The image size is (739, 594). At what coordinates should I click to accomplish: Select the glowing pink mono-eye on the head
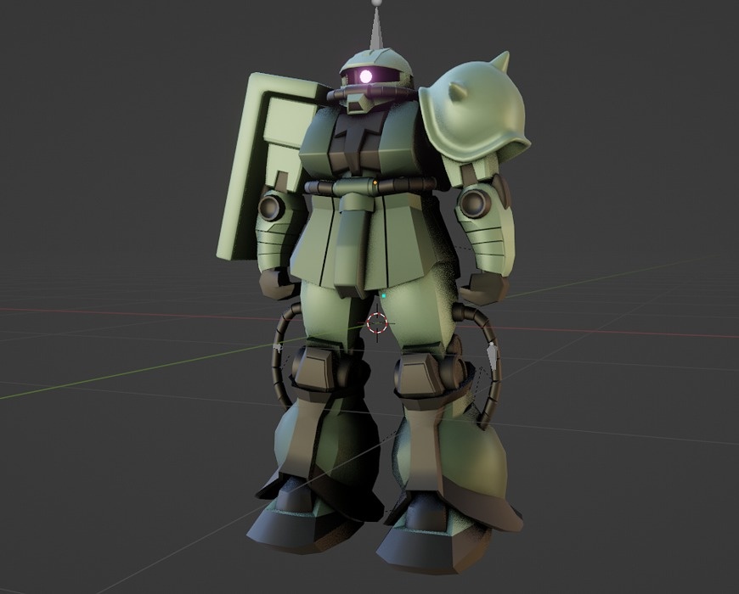(x=365, y=76)
